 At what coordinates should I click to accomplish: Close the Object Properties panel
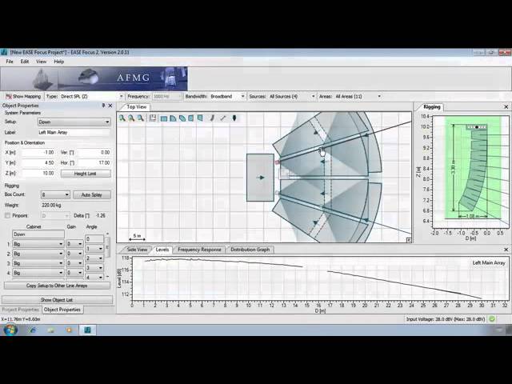click(110, 106)
